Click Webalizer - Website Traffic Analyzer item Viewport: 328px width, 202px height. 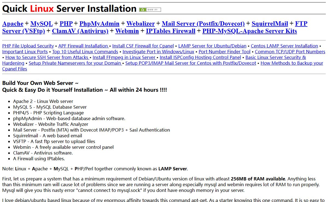coord(51,124)
